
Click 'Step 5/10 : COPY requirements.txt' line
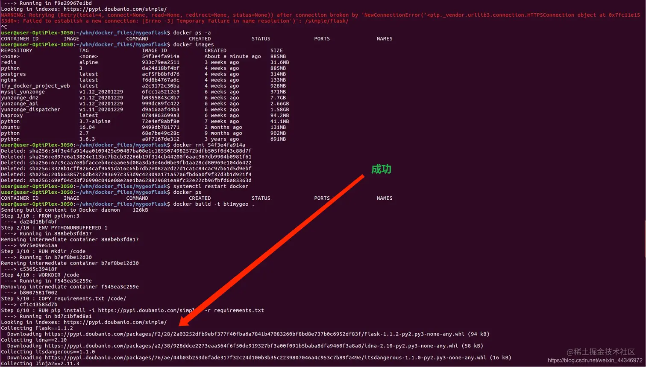[63, 299]
